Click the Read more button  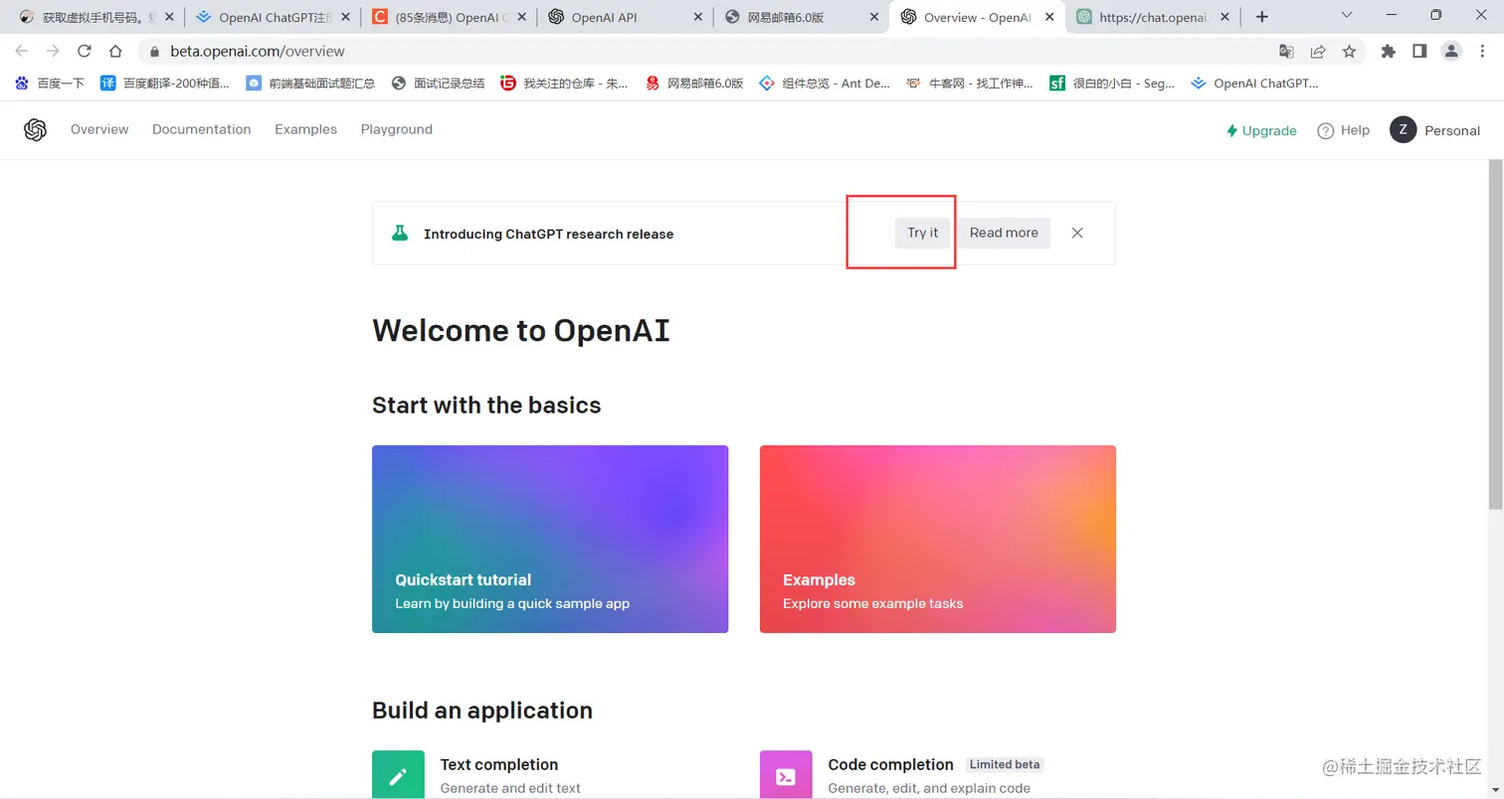1004,233
